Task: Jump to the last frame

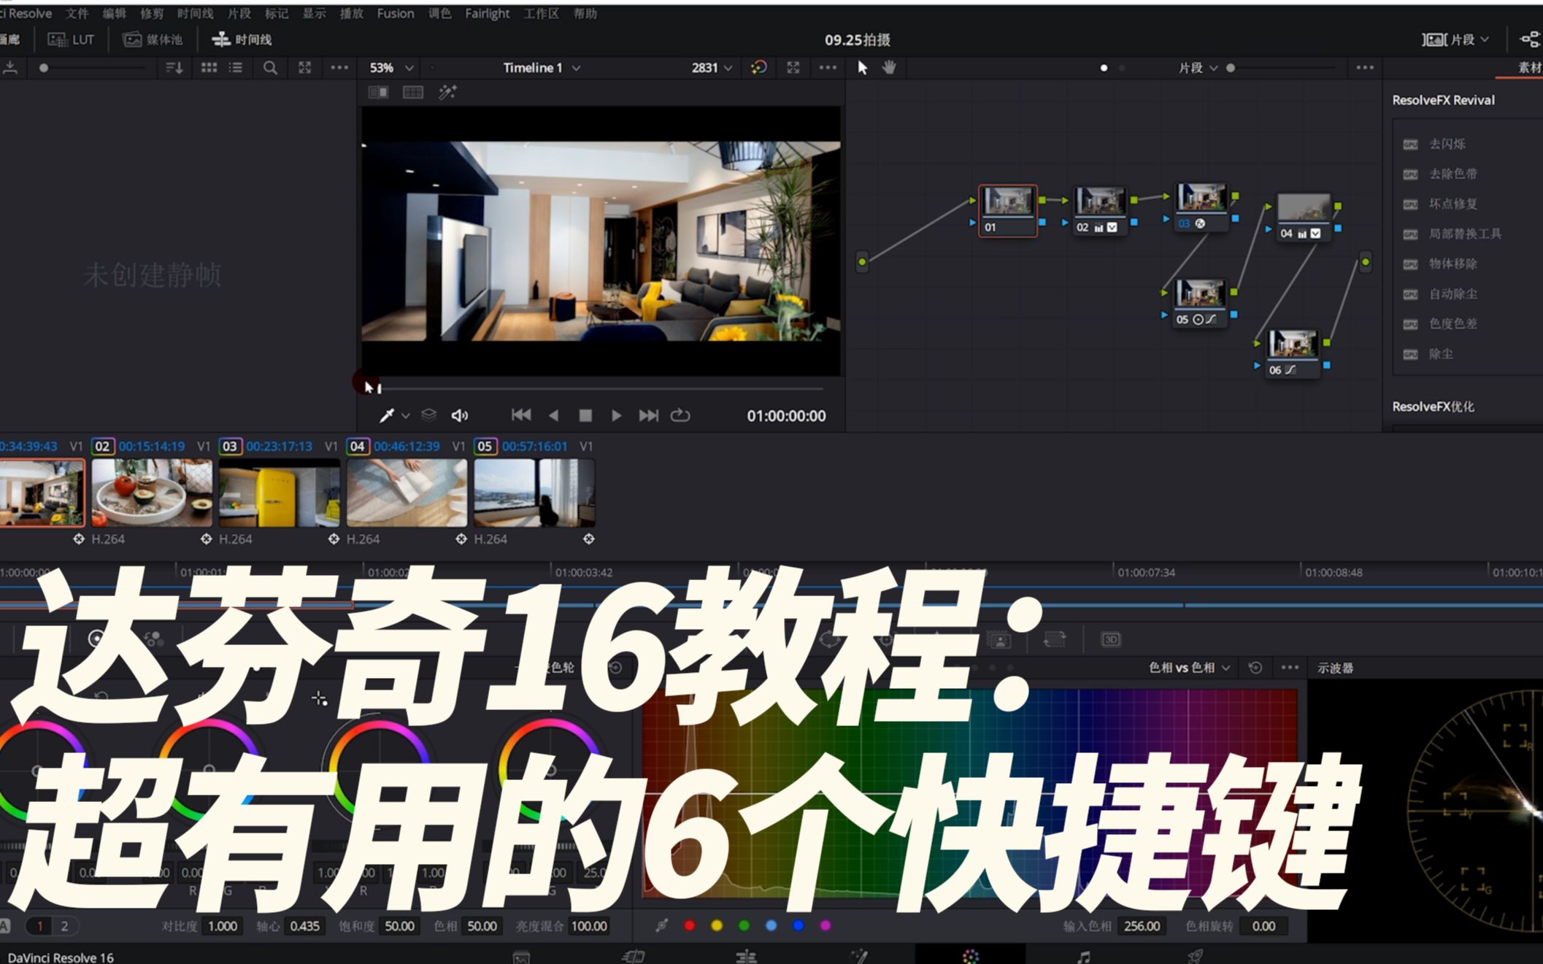Action: (648, 415)
